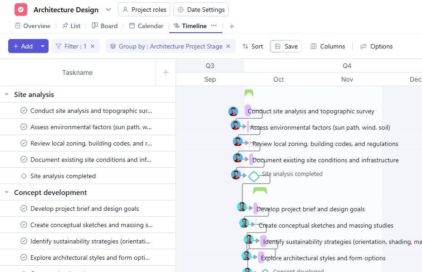This screenshot has width=422, height=272.
Task: Toggle completion of Develop project brief task
Action: point(24,209)
